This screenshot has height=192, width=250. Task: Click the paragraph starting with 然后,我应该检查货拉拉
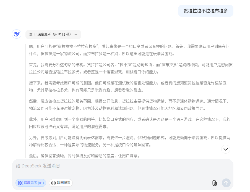tap(129, 105)
